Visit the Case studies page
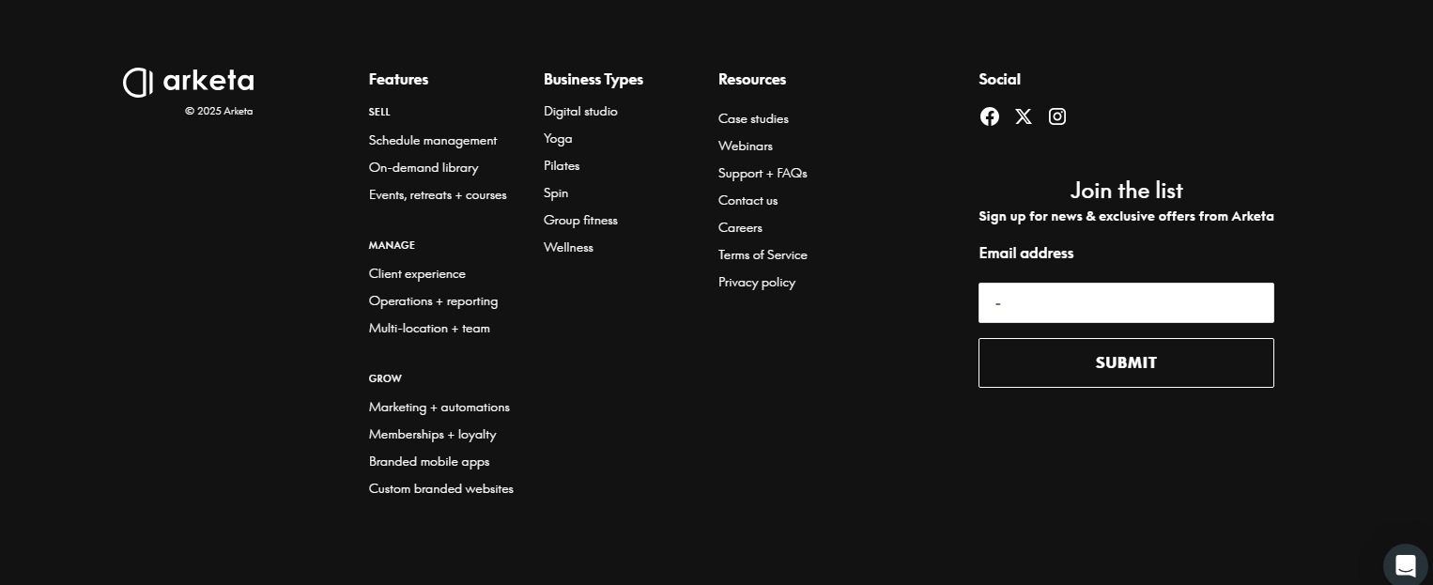Viewport: 1433px width, 585px height. [753, 118]
